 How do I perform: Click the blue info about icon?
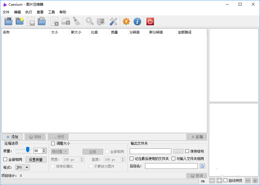[137, 21]
